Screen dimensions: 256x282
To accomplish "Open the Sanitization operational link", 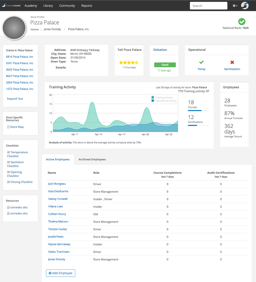I will pos(232,69).
